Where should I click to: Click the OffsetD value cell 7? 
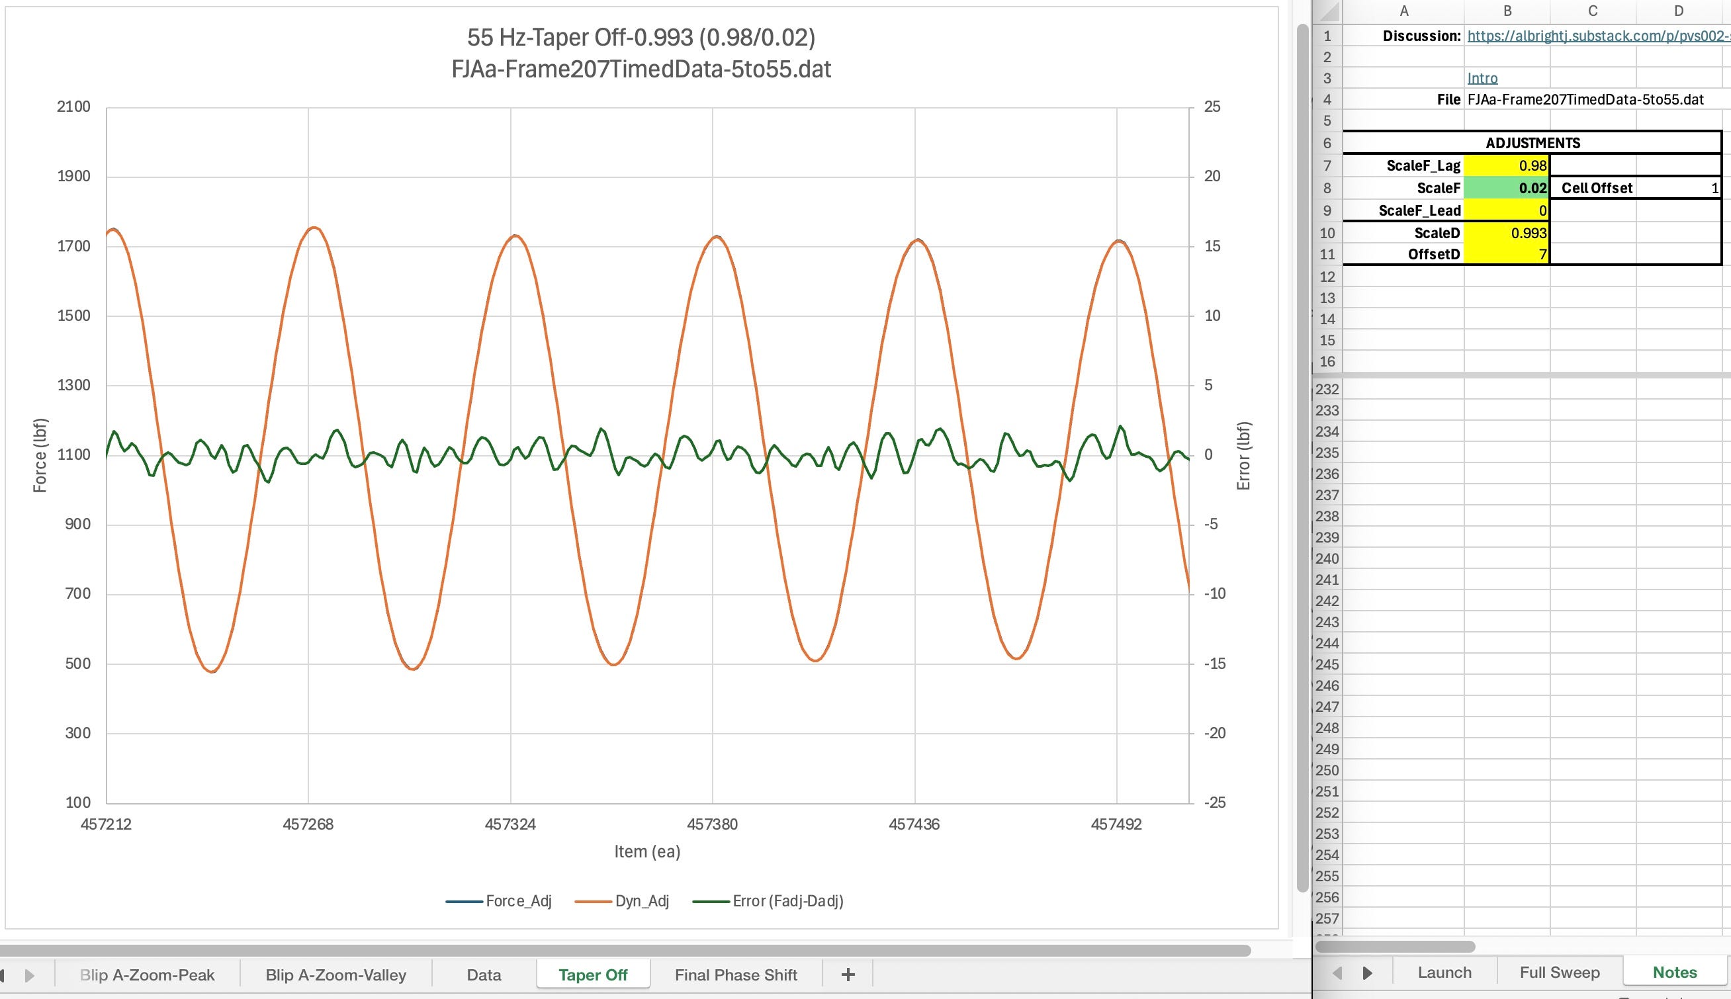(x=1507, y=255)
